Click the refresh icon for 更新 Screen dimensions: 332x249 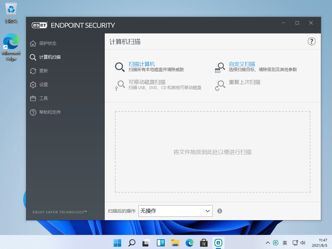pos(33,71)
